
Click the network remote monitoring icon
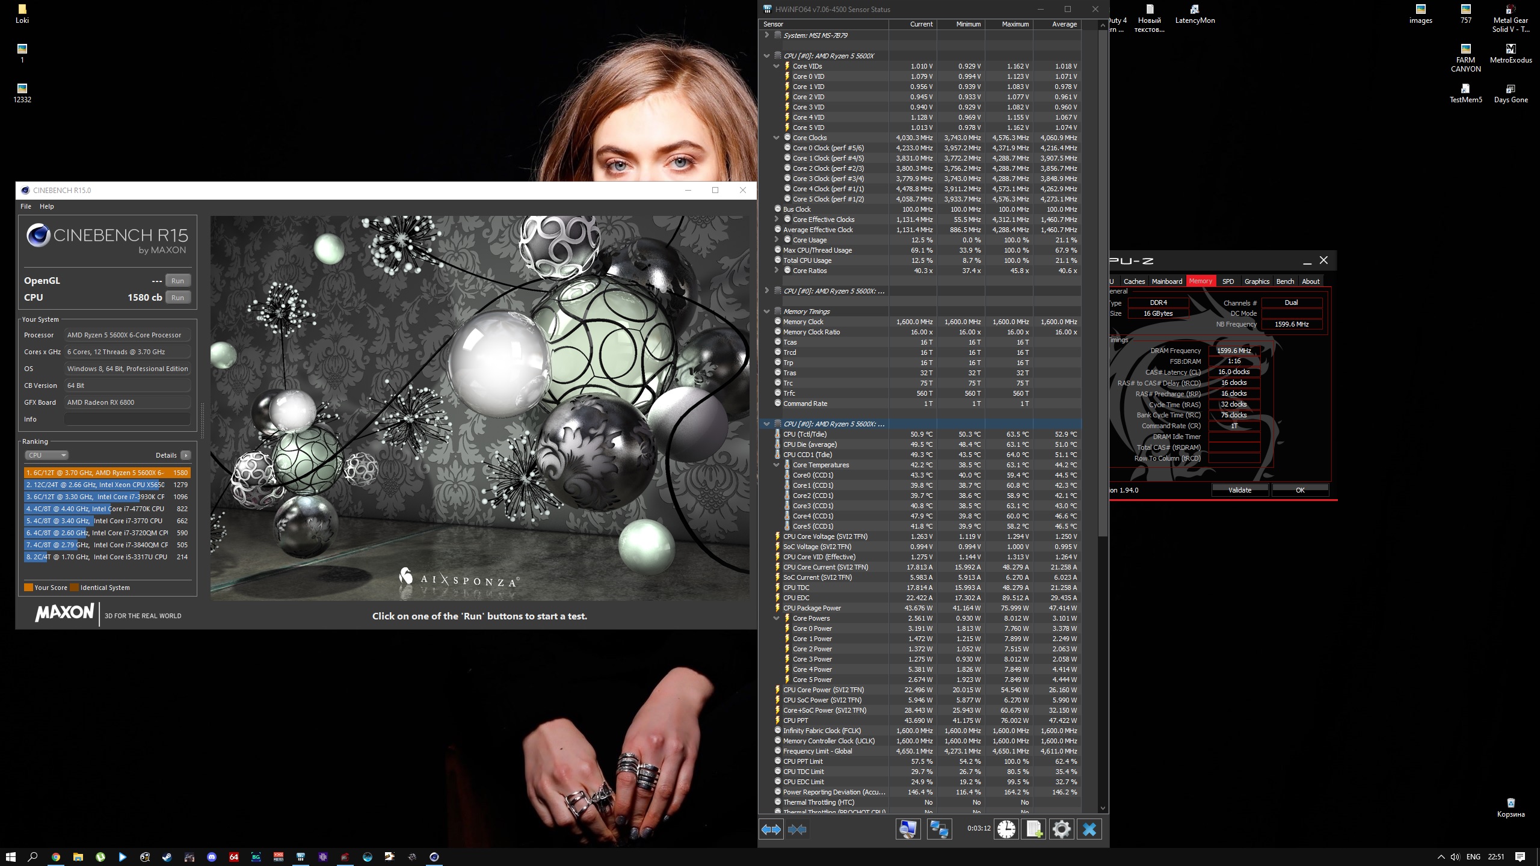pos(939,829)
